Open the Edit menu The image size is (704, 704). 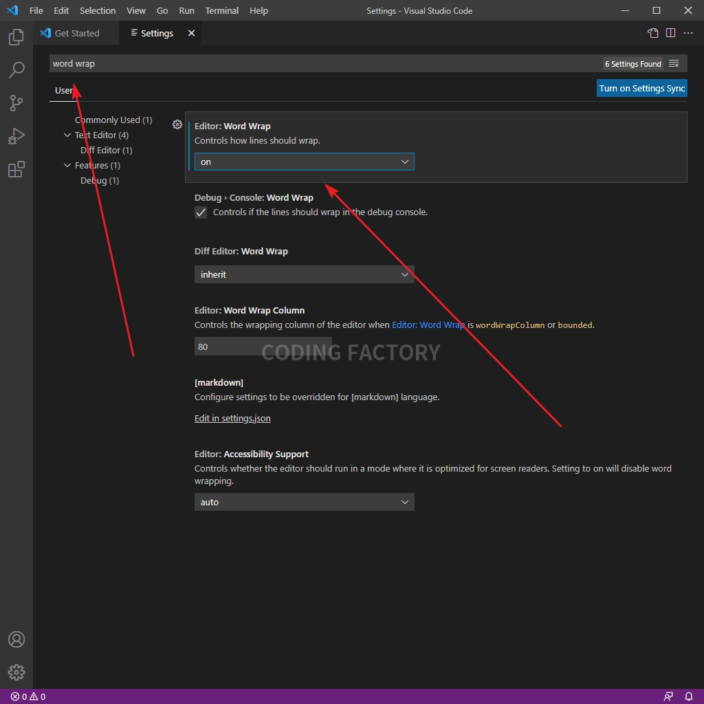coord(61,10)
